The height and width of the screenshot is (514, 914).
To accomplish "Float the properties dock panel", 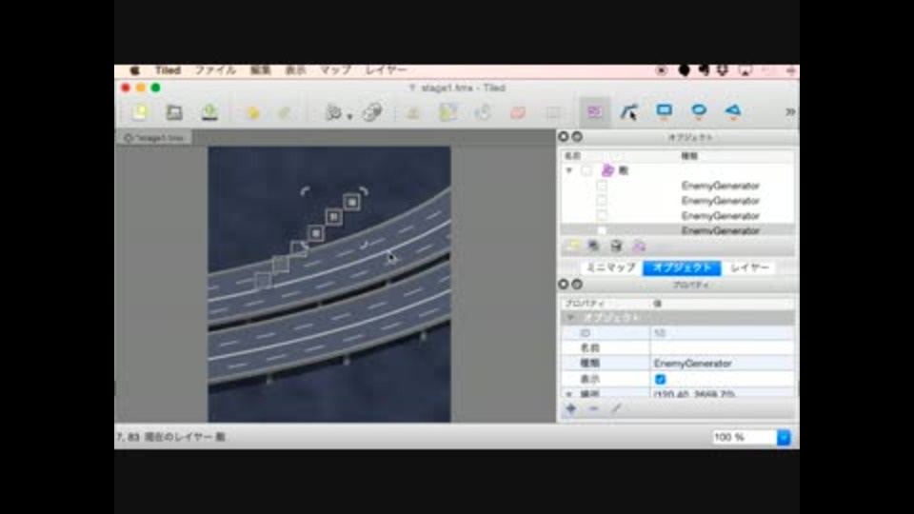I will click(x=577, y=284).
